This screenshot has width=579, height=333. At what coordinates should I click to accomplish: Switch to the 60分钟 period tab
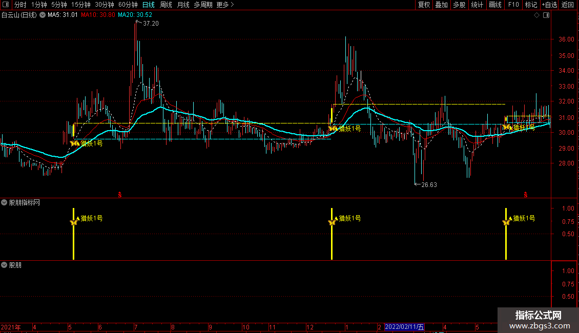128,5
